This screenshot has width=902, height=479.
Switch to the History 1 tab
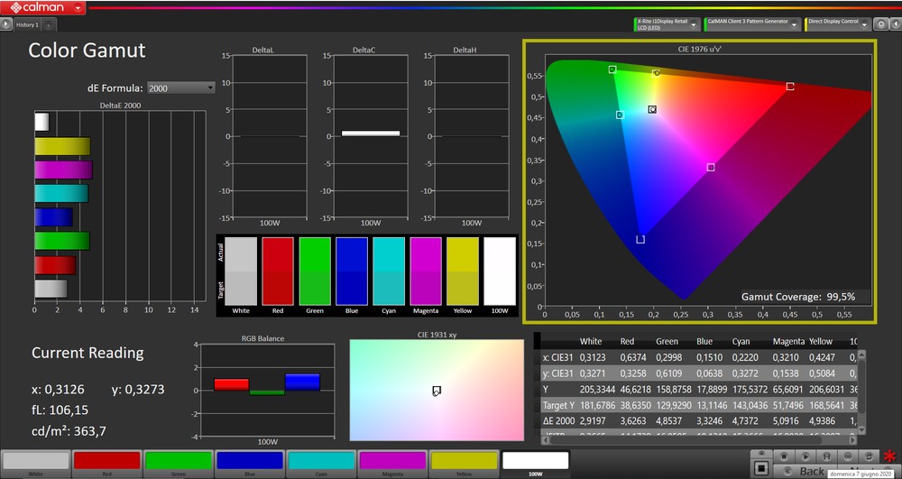tap(27, 25)
